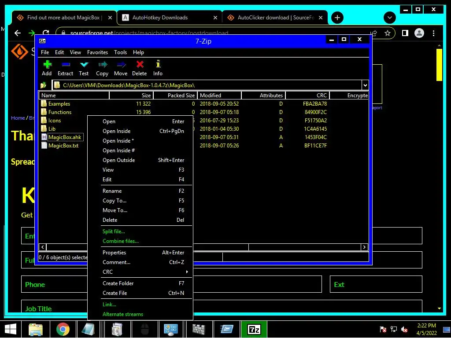
Task: Click the Chrome address bar URL
Action: click(x=149, y=33)
